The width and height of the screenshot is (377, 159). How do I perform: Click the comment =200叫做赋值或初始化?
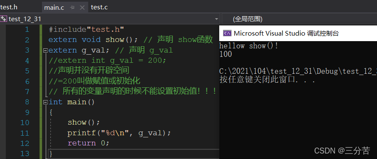click(94, 81)
